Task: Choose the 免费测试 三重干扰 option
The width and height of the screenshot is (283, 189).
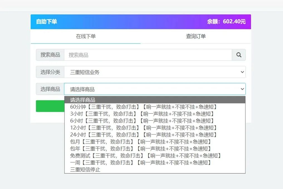Action: (155, 156)
